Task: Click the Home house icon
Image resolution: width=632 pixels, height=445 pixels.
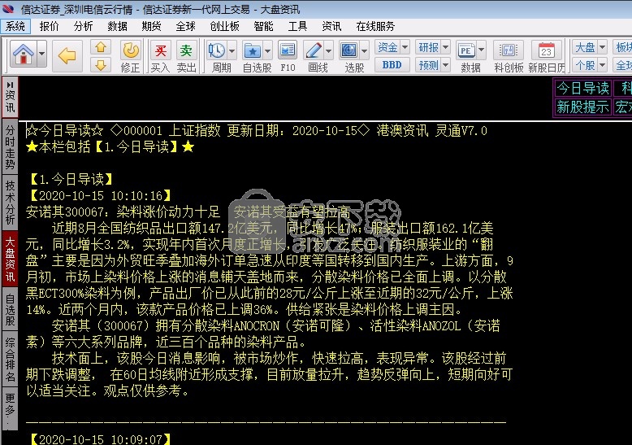Action: click(x=24, y=55)
